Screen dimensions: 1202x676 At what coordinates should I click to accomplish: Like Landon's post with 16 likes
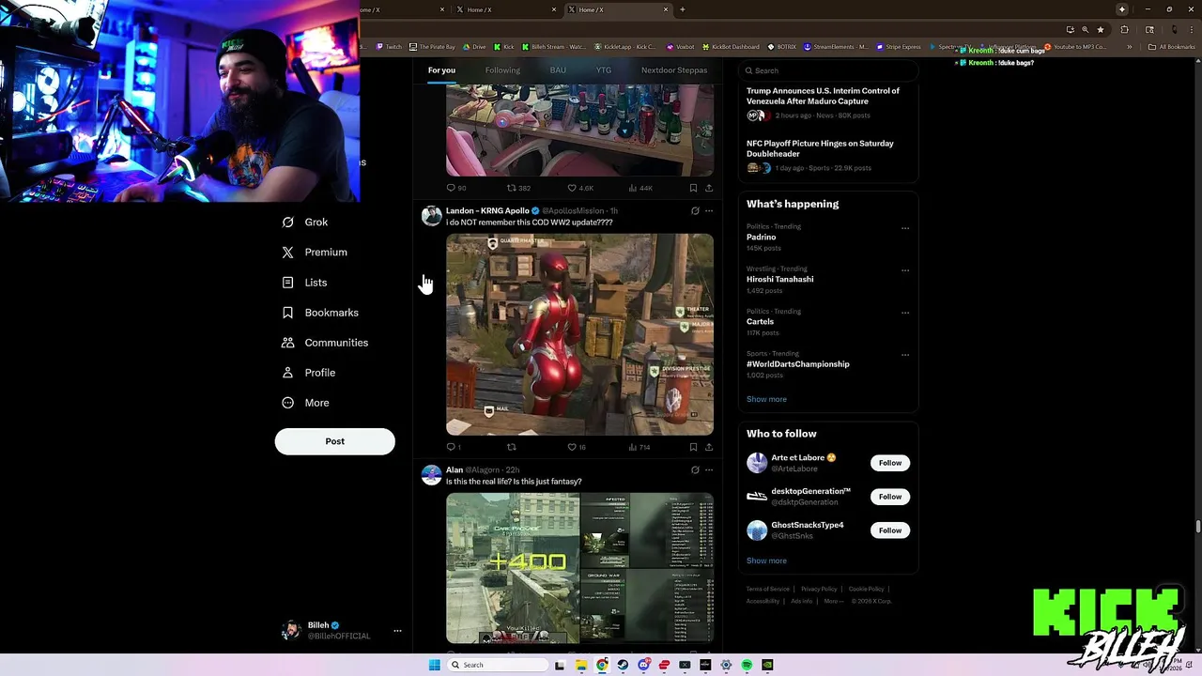577,447
